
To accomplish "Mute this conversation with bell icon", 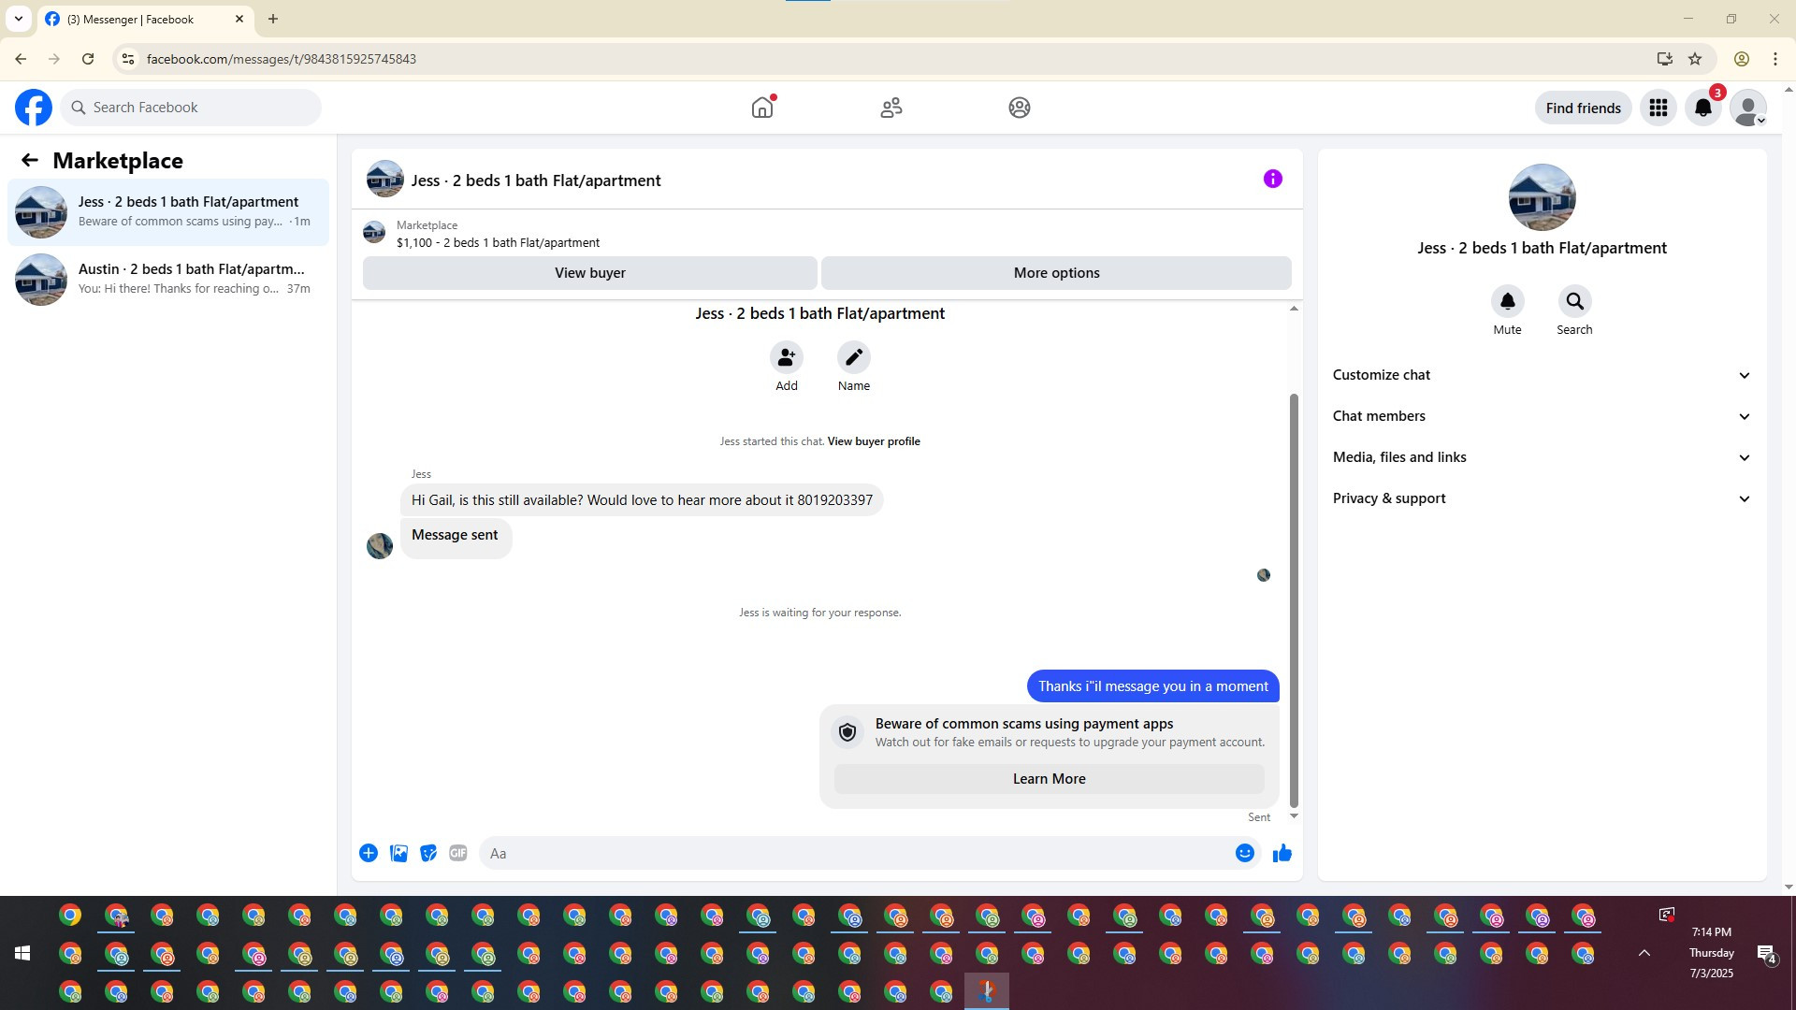I will (1507, 302).
